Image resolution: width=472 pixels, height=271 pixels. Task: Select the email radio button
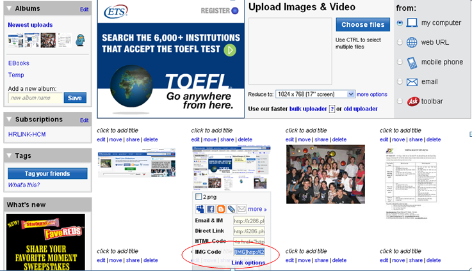(x=400, y=81)
